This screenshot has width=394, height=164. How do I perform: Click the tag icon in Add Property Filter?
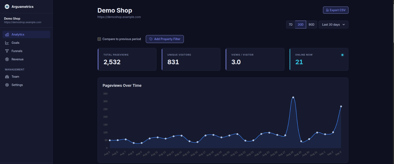[151, 39]
